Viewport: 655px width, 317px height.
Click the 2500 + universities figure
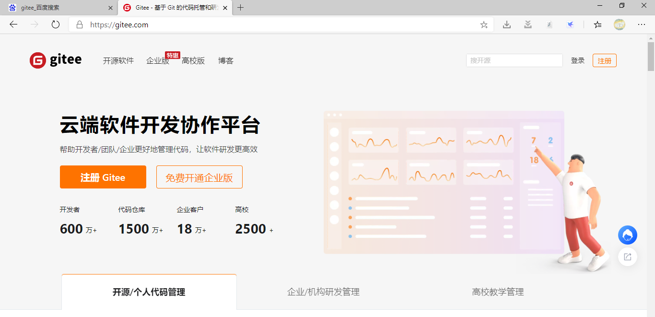tap(254, 229)
